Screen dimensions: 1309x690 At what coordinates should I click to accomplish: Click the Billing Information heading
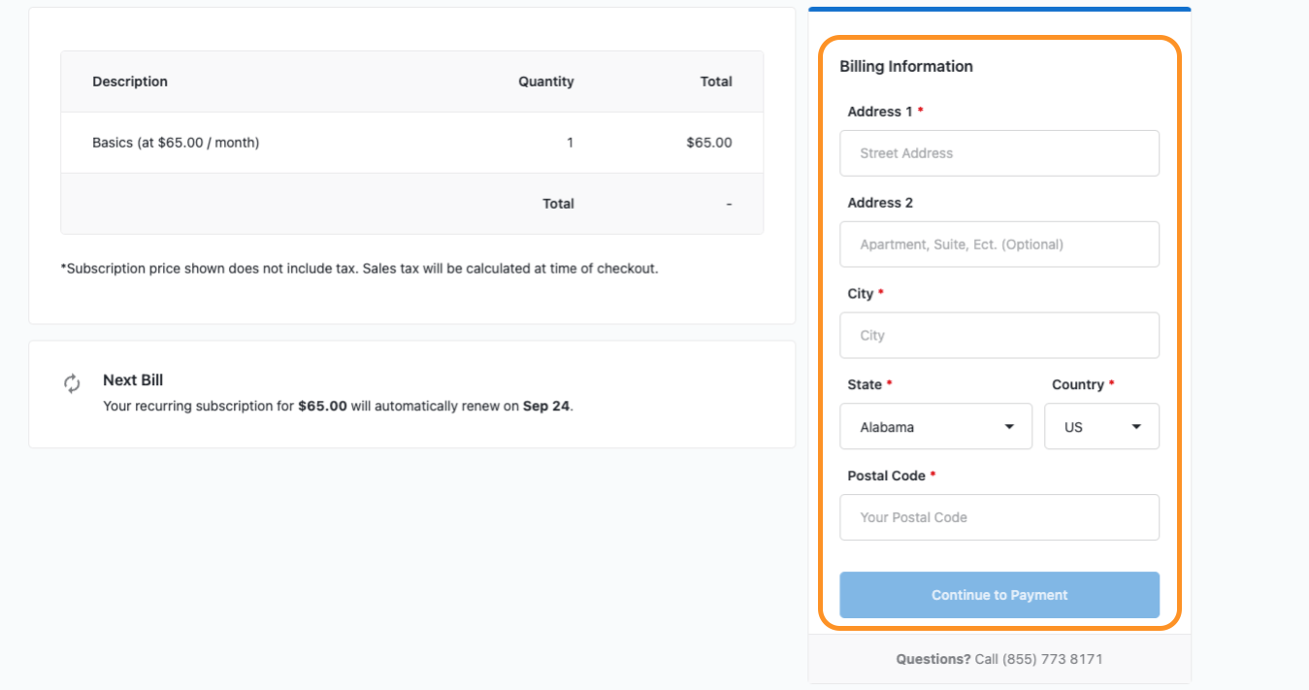[x=905, y=66]
